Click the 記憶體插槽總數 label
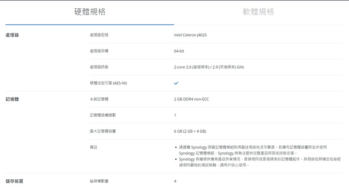 [x=103, y=115]
